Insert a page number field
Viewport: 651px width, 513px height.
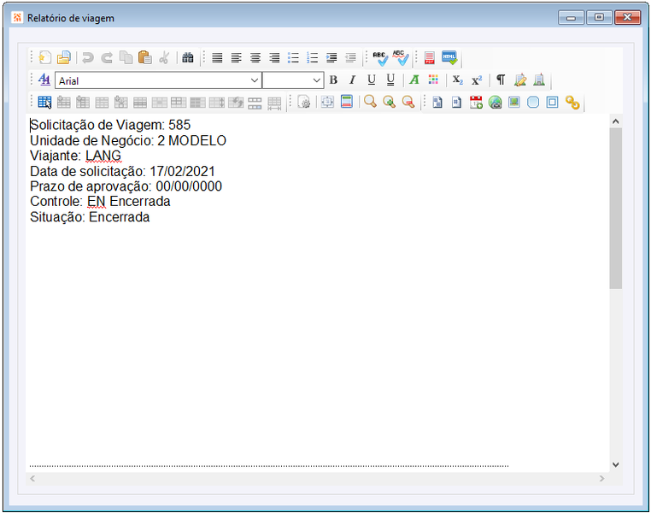point(456,103)
